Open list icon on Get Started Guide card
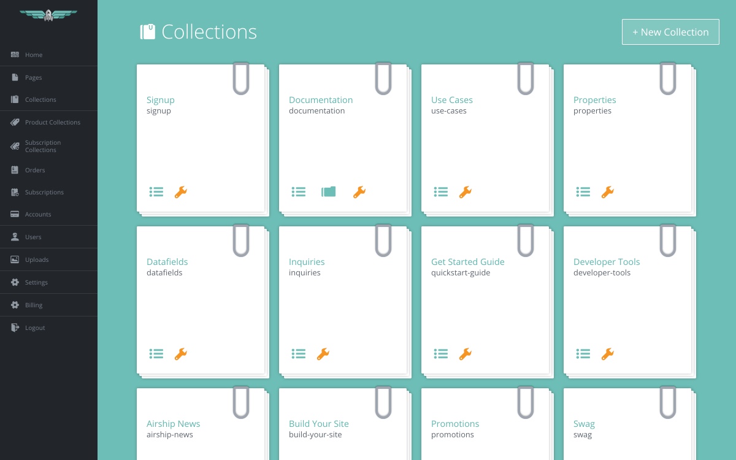Screen dimensions: 736x460 [441, 354]
